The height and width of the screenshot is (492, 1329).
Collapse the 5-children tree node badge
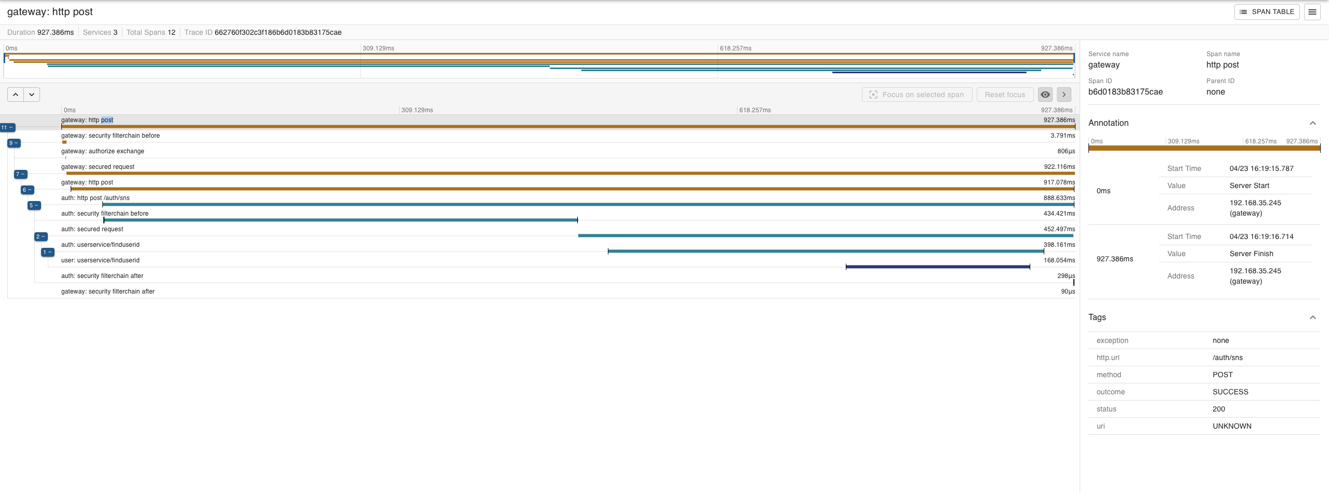(x=34, y=205)
